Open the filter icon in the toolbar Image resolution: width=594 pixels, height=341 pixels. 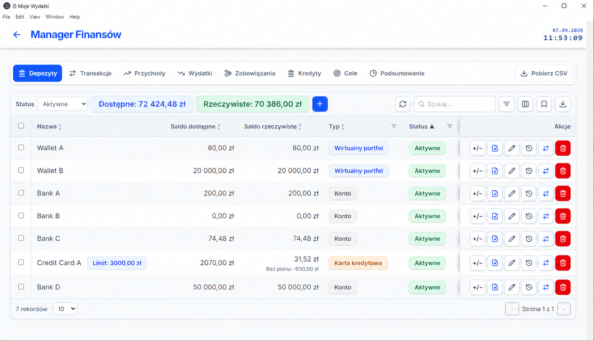[x=507, y=104]
